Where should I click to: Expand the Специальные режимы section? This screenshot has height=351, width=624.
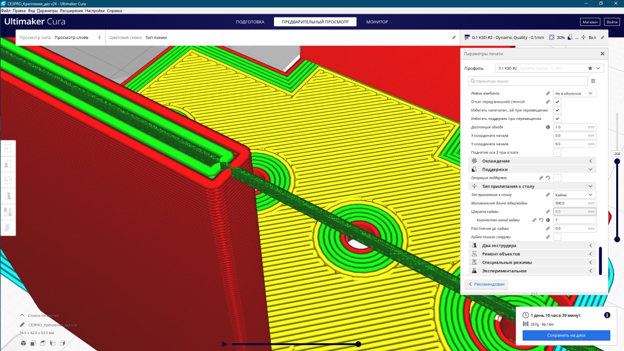click(x=532, y=262)
